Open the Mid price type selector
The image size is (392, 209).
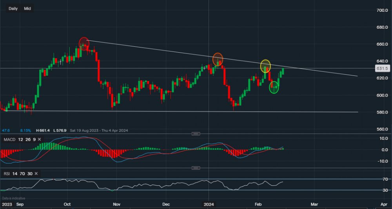pos(27,8)
